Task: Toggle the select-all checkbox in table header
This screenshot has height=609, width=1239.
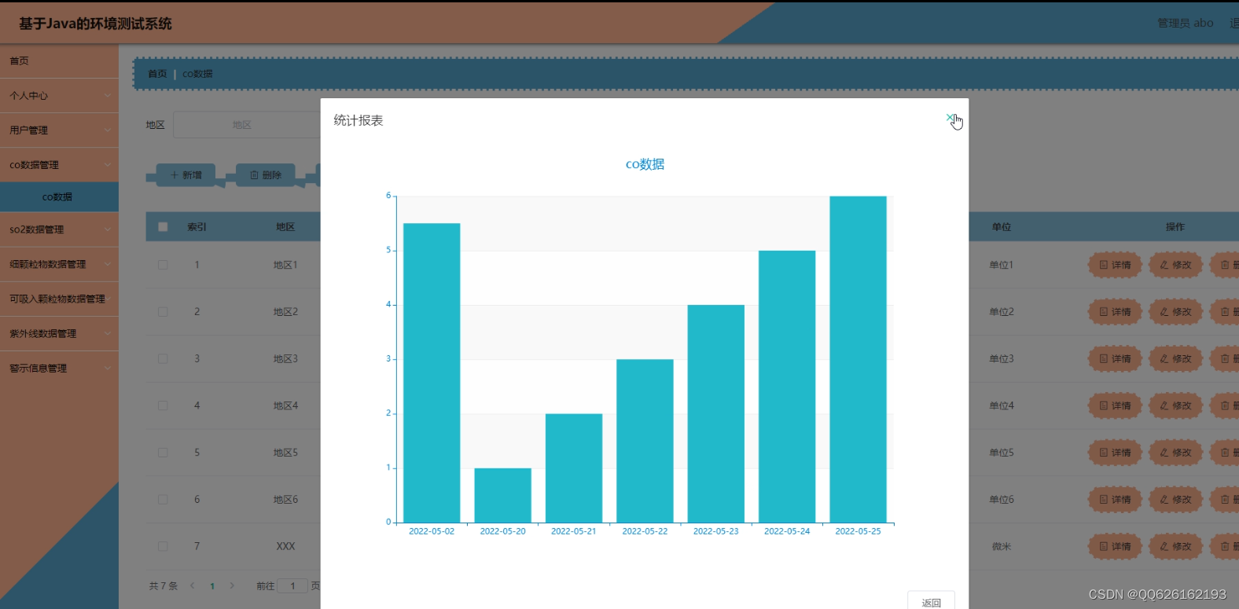Action: click(x=163, y=226)
